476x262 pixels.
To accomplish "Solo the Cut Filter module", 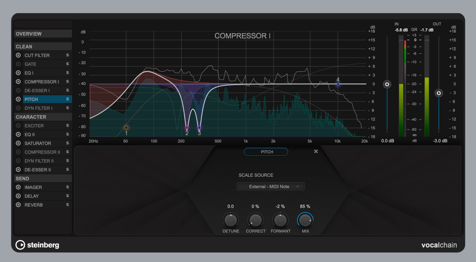I will (67, 55).
